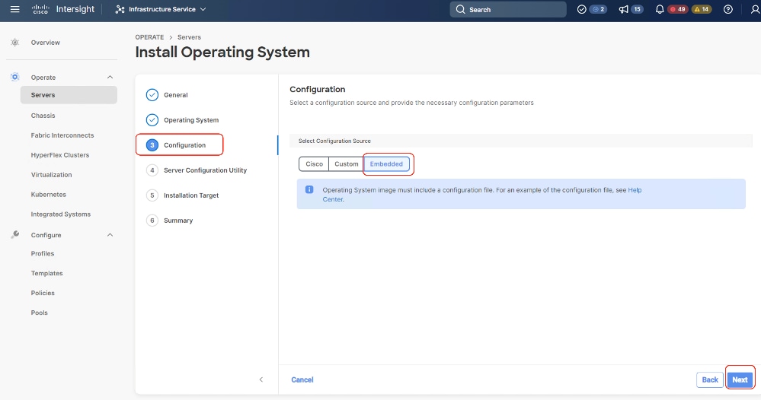Open Chassis in the sidebar

(43, 116)
